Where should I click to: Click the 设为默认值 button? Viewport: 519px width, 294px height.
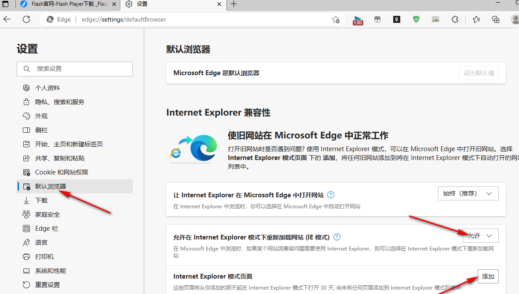(x=479, y=73)
